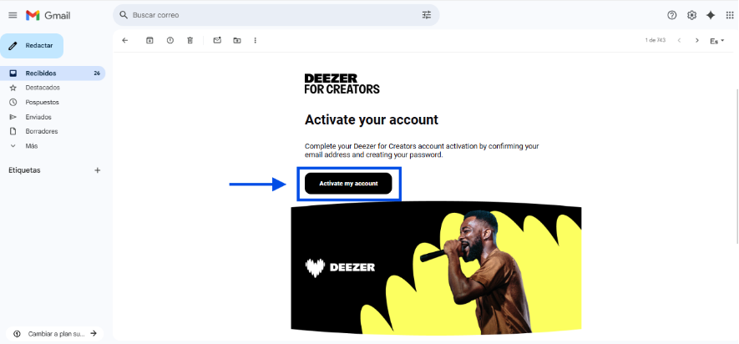Go back to inbox with arrow

pyautogui.click(x=125, y=41)
